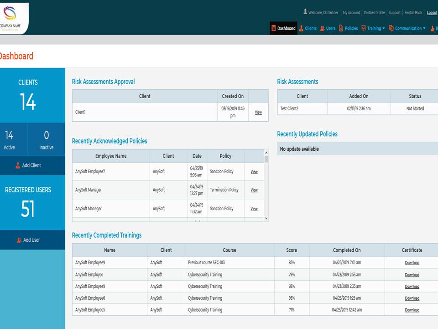
Task: Click Previous course SEC-103 cell
Action: [x=229, y=262]
